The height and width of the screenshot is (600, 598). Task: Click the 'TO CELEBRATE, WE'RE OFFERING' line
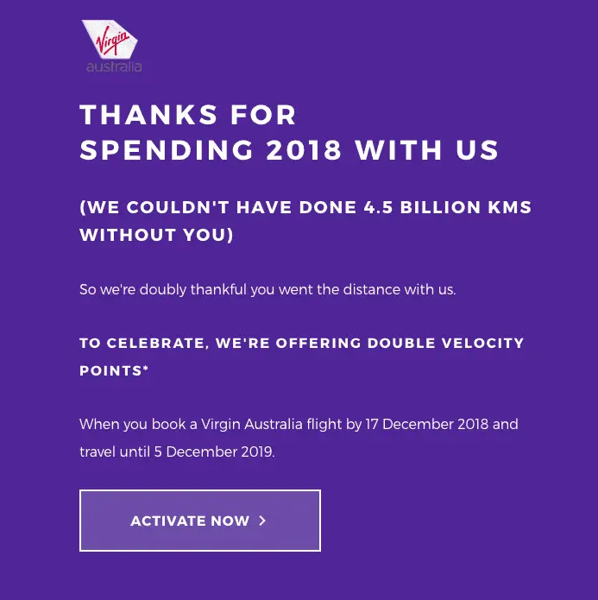(220, 343)
